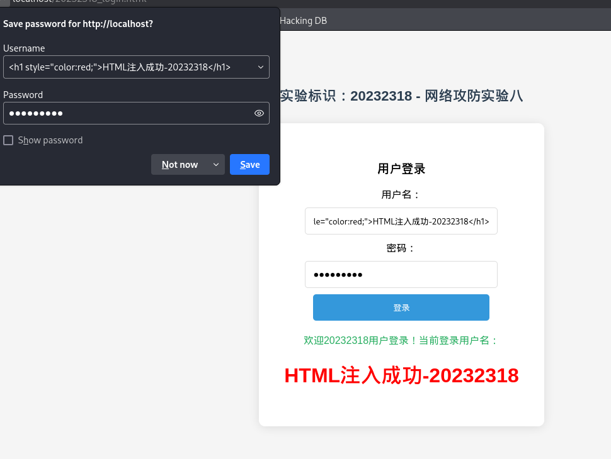Click the green 欢迎20232318用户登录 welcome message
Screen dimensions: 611x459
[401, 340]
